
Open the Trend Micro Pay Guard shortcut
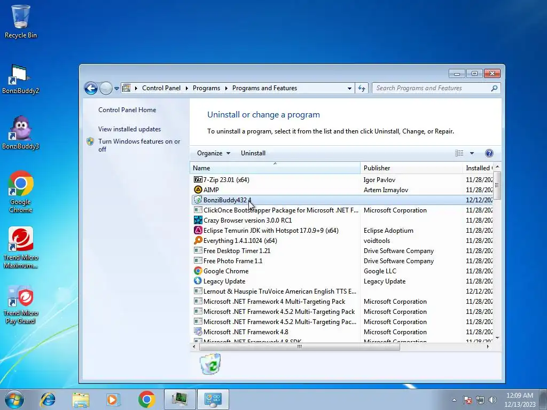(21, 305)
